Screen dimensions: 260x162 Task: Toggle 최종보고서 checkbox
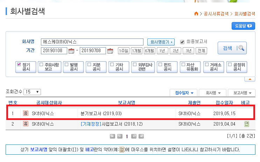(x=182, y=42)
